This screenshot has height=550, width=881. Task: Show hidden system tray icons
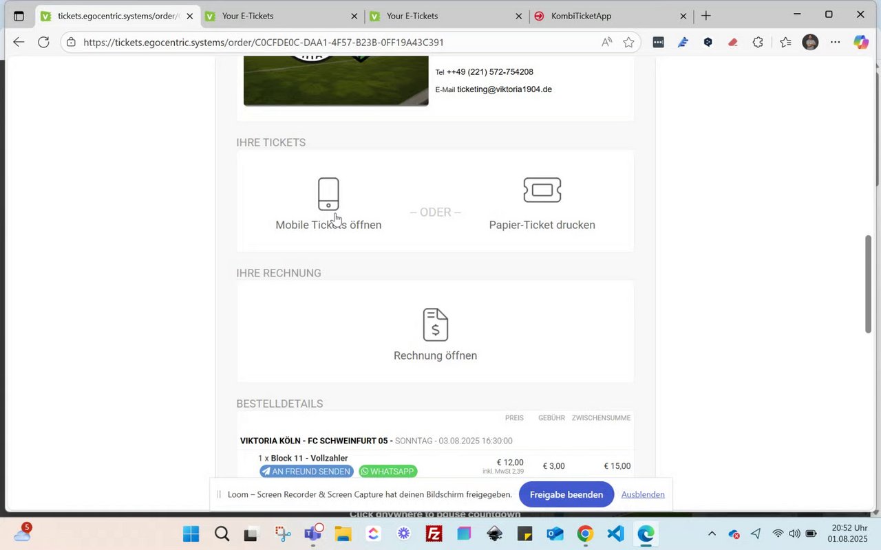tap(712, 533)
